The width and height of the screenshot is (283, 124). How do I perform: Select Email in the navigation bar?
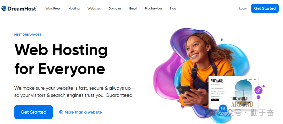click(x=133, y=8)
